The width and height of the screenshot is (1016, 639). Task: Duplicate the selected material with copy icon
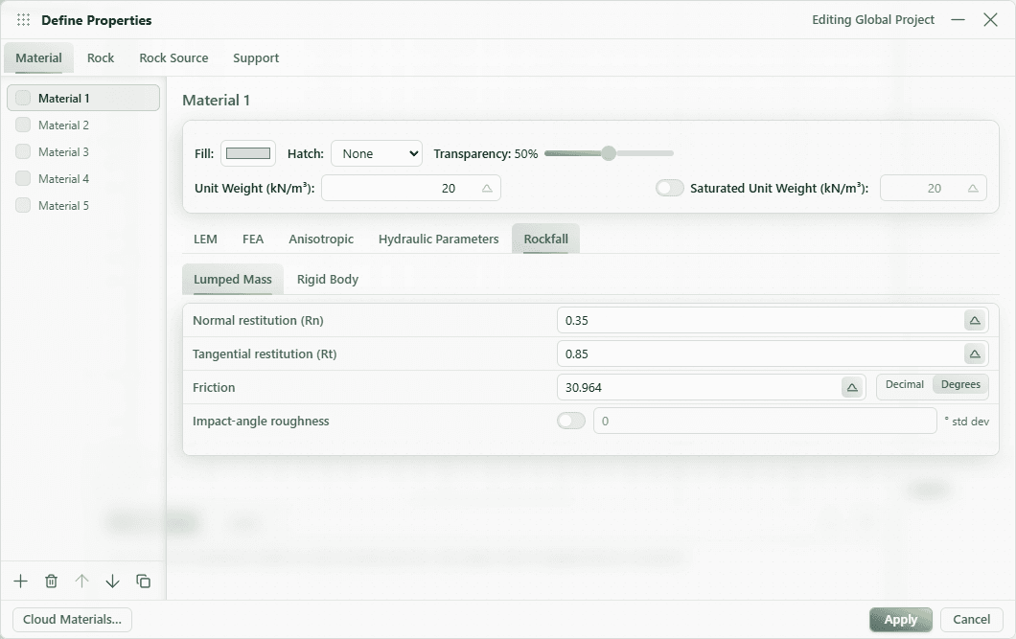pos(143,582)
